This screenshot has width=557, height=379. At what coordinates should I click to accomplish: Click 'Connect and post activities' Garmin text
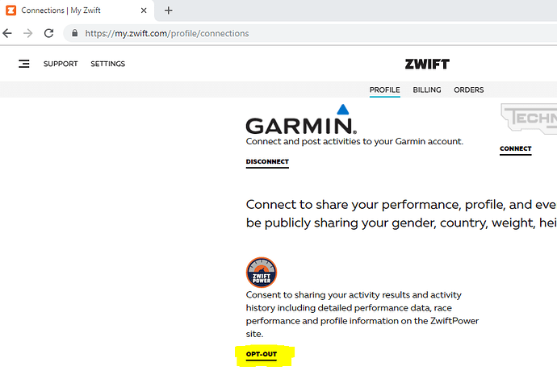(354, 142)
